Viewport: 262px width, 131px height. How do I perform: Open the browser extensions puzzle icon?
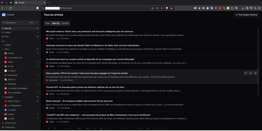pos(232,8)
